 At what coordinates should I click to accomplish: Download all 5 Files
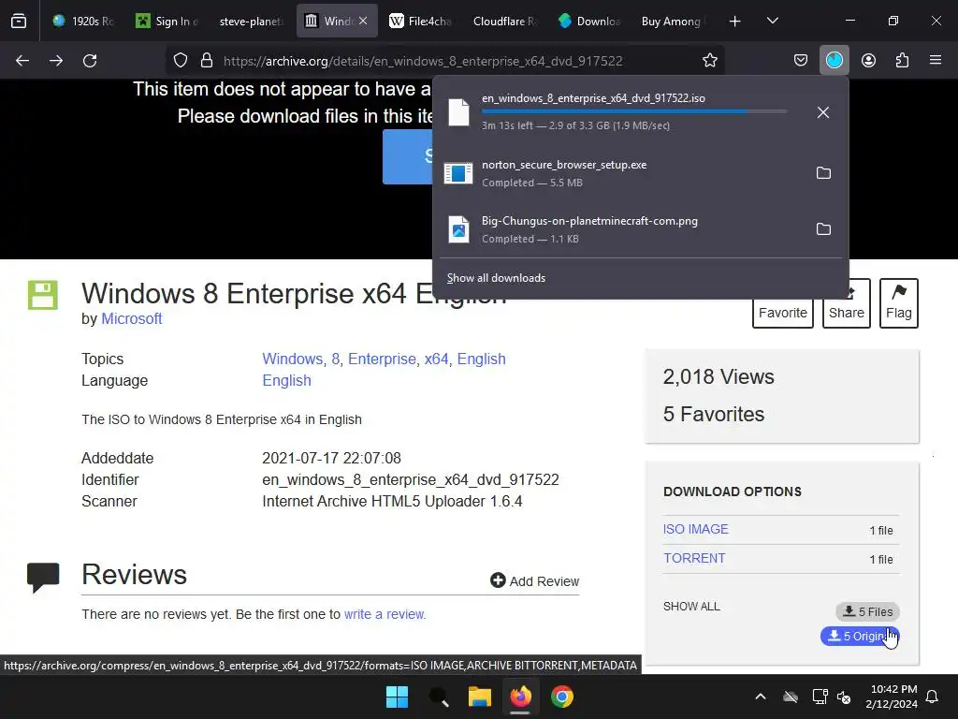pos(867,611)
